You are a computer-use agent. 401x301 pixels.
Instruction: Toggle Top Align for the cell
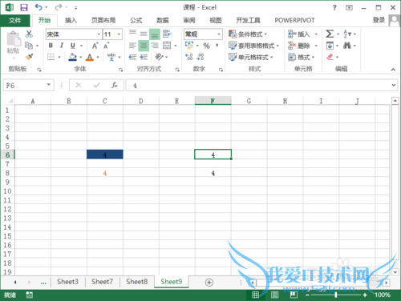(132, 34)
